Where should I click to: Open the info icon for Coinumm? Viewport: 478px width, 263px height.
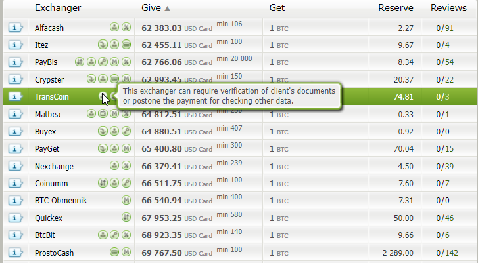point(15,184)
